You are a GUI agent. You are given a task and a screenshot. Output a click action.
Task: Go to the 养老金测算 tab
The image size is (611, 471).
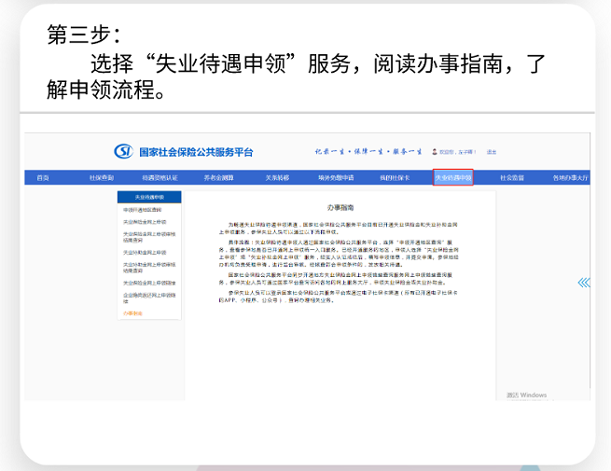coord(218,177)
